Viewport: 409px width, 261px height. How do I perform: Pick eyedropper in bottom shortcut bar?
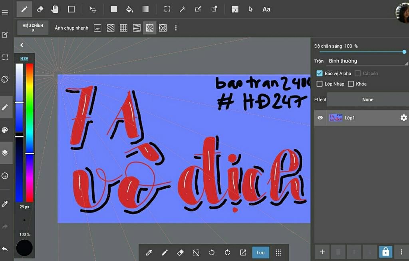[149, 252]
